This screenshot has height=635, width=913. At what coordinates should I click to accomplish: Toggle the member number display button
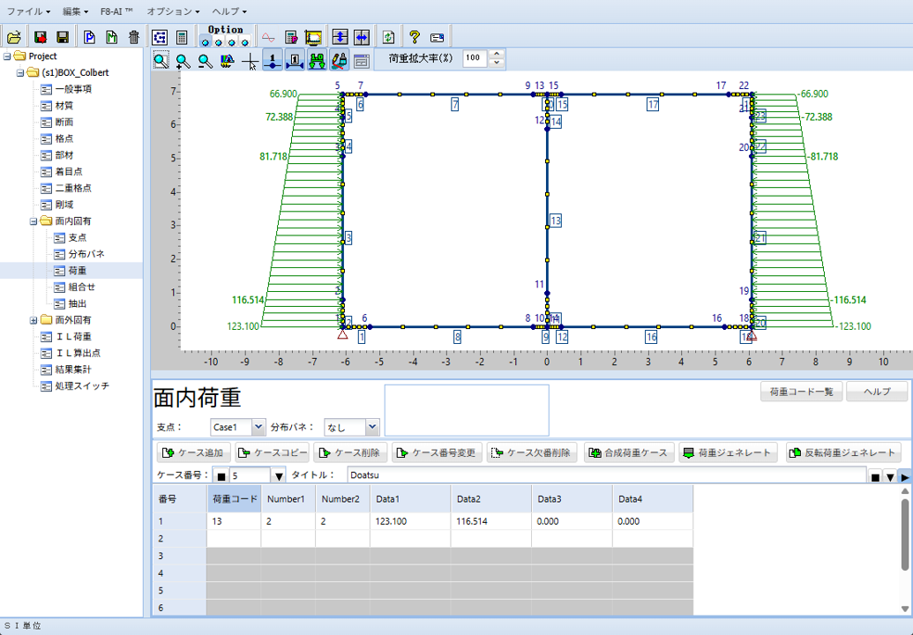point(295,61)
